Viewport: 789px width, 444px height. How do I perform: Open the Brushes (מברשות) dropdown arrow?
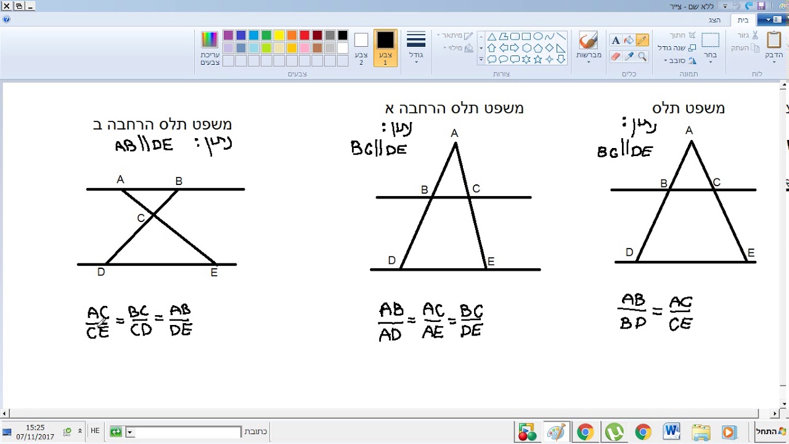click(x=588, y=62)
